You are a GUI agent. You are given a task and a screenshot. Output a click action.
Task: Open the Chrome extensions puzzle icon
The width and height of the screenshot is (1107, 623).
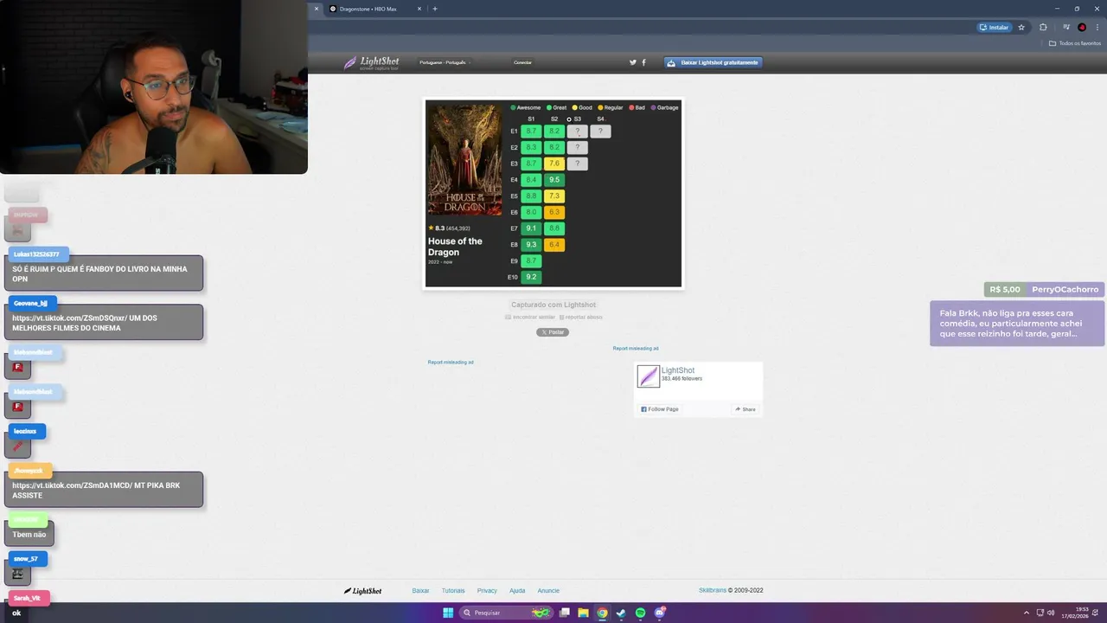pos(1043,28)
